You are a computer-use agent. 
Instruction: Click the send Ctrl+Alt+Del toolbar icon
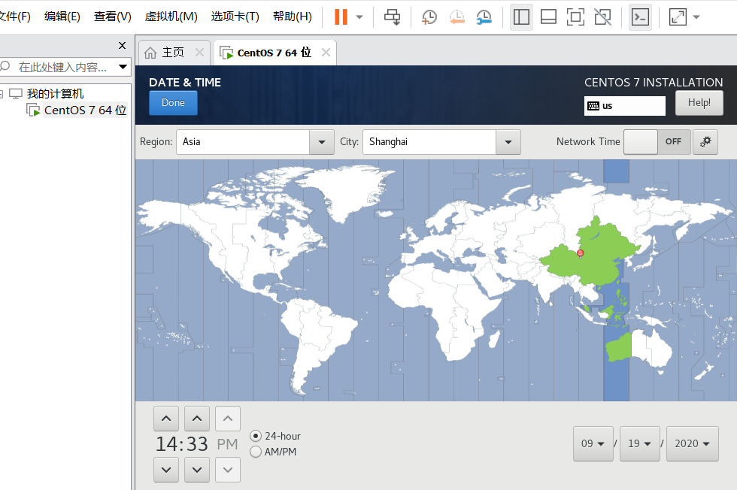(392, 17)
